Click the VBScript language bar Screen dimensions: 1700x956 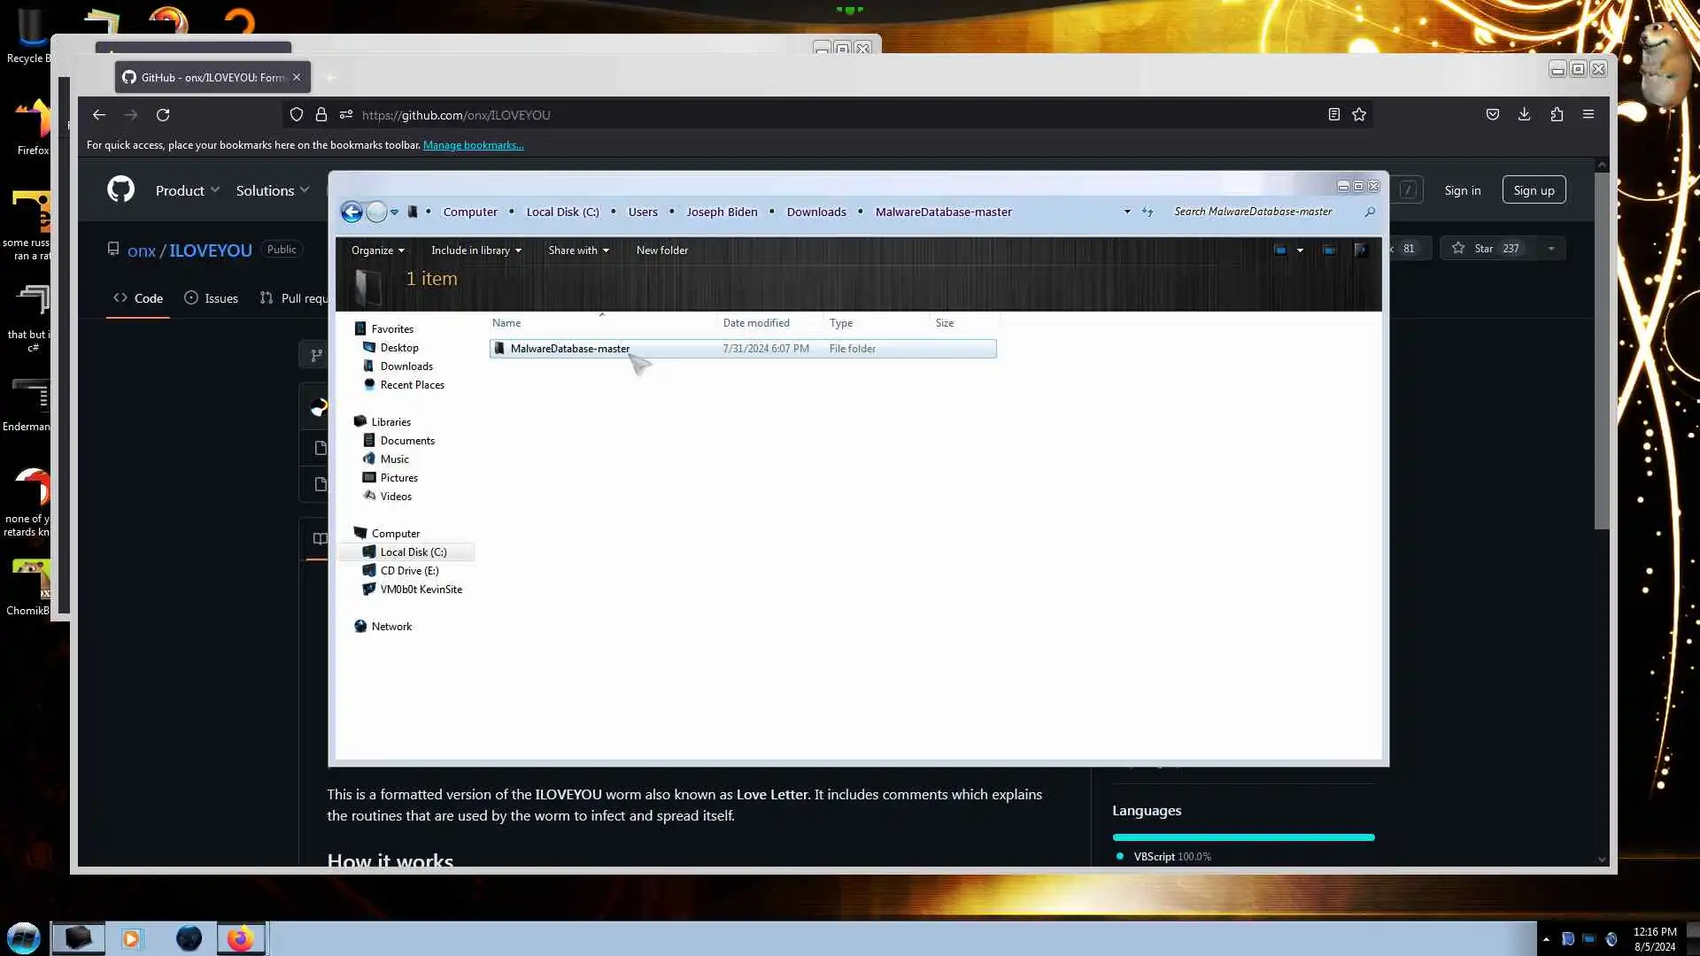[x=1243, y=837]
